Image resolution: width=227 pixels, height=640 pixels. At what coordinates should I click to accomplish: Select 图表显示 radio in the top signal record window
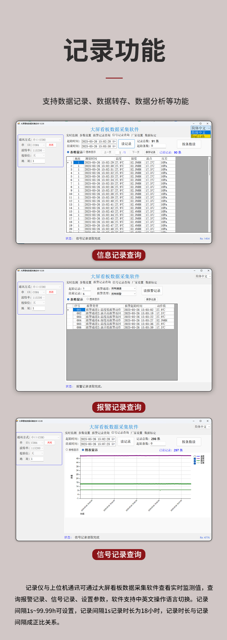pos(84,152)
